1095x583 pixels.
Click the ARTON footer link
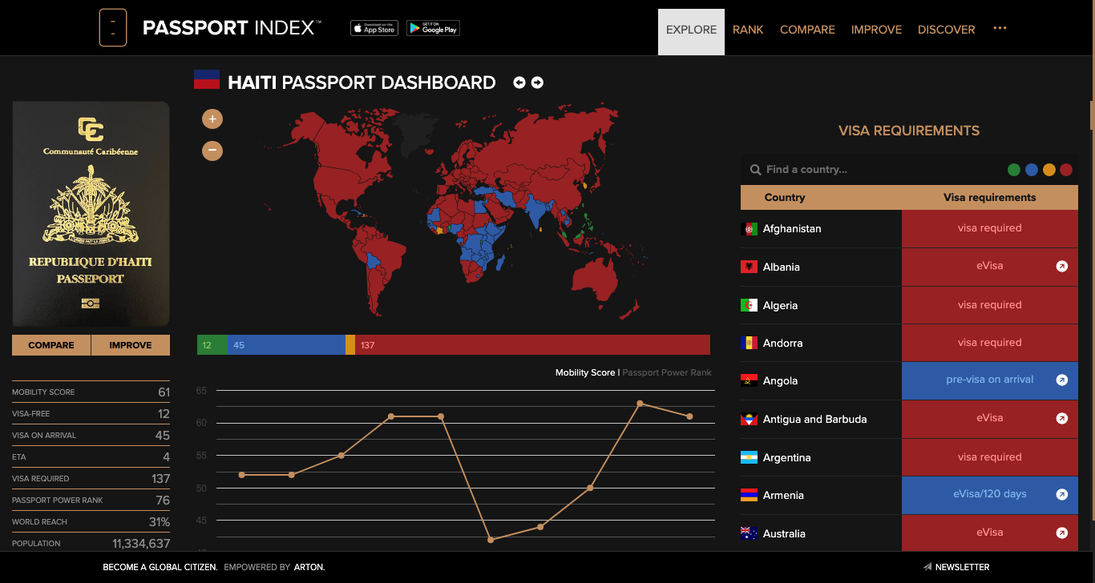click(309, 567)
